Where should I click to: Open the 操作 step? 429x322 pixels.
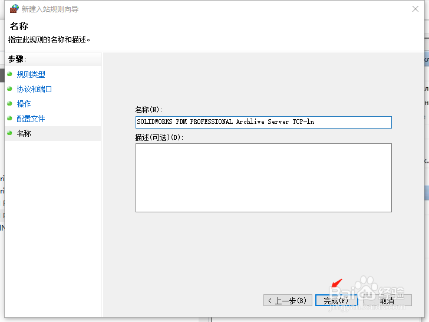(24, 104)
